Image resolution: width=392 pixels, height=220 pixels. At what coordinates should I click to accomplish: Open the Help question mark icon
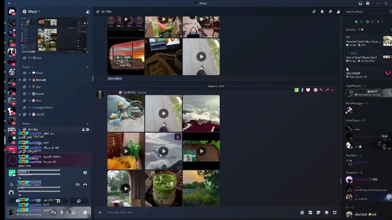[367, 3]
